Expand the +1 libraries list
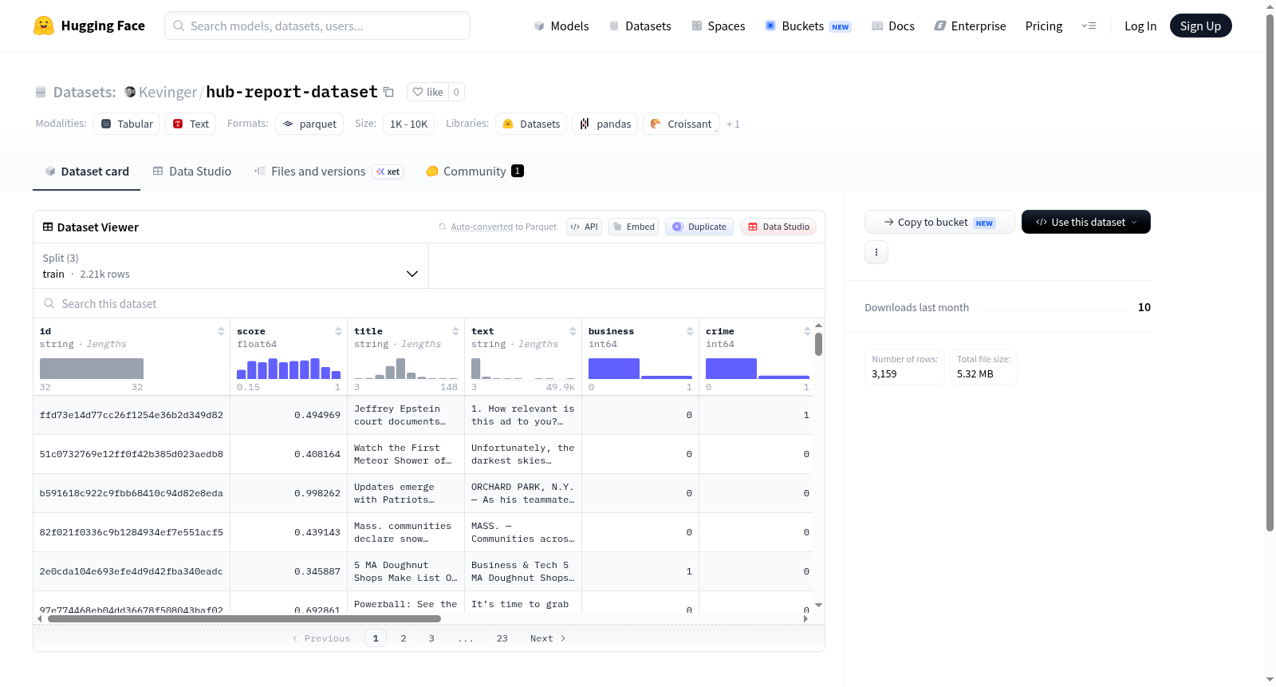The width and height of the screenshot is (1276, 687). coord(733,124)
